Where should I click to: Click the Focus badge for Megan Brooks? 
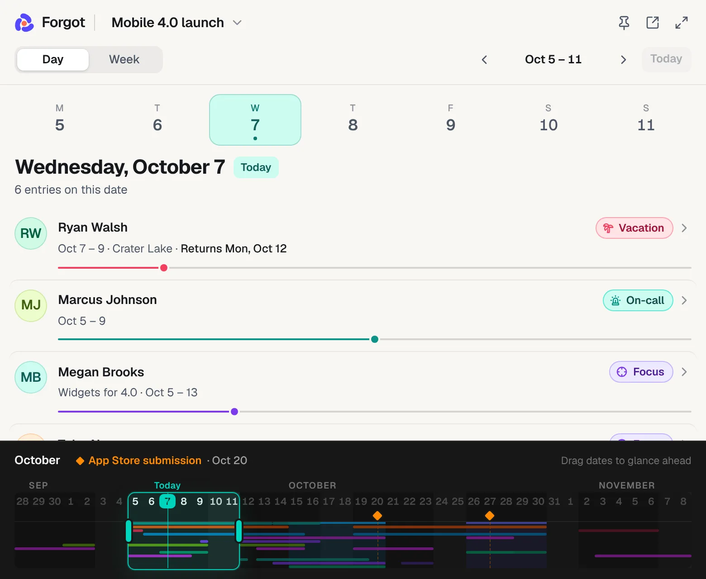pyautogui.click(x=641, y=372)
